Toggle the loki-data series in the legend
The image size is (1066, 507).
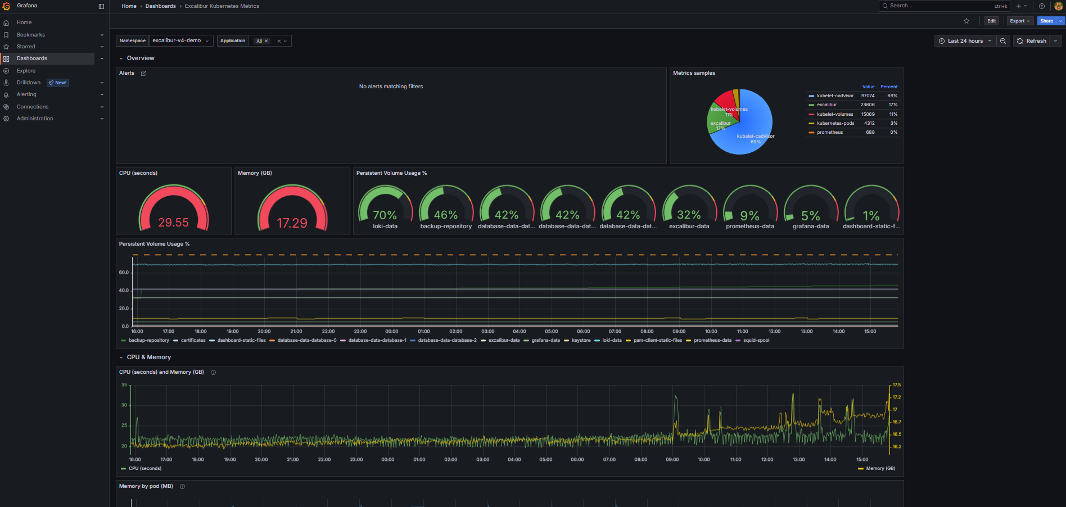point(612,341)
